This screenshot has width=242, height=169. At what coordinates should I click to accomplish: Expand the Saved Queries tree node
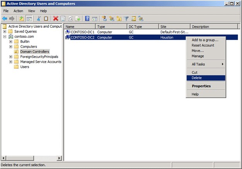[x=5, y=32]
